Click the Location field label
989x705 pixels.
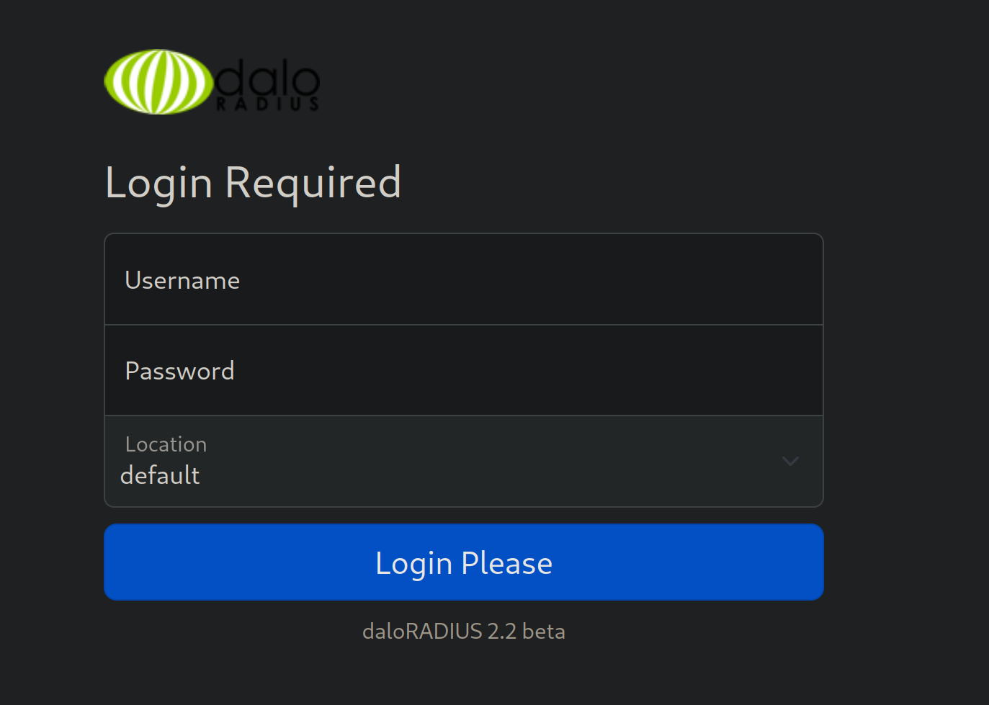pos(166,444)
